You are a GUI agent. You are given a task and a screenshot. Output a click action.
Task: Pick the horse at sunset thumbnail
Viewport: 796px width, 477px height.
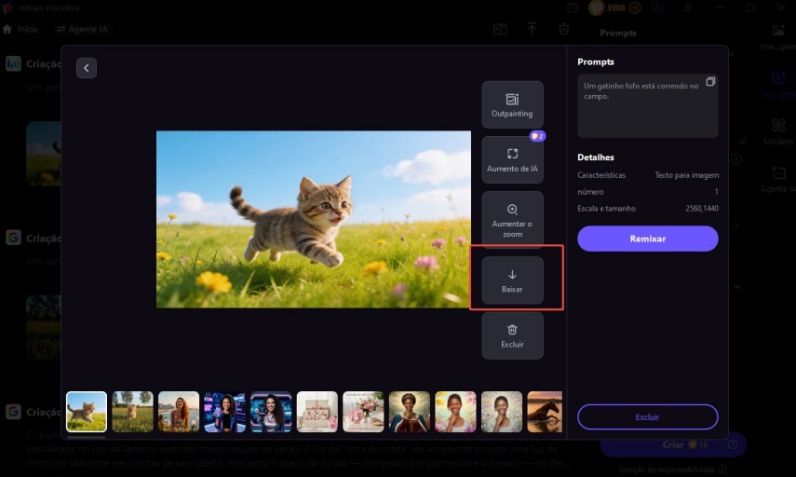click(545, 411)
